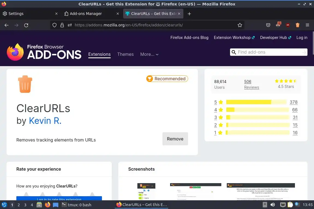
Task: Open the tracking protection shield icon
Action: [x=55, y=25]
